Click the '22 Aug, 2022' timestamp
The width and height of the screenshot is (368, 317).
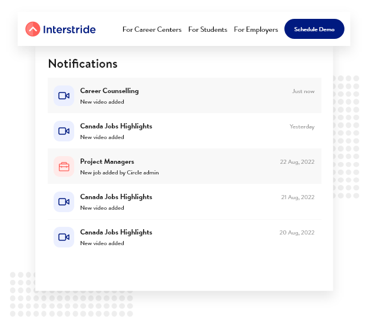click(x=297, y=162)
